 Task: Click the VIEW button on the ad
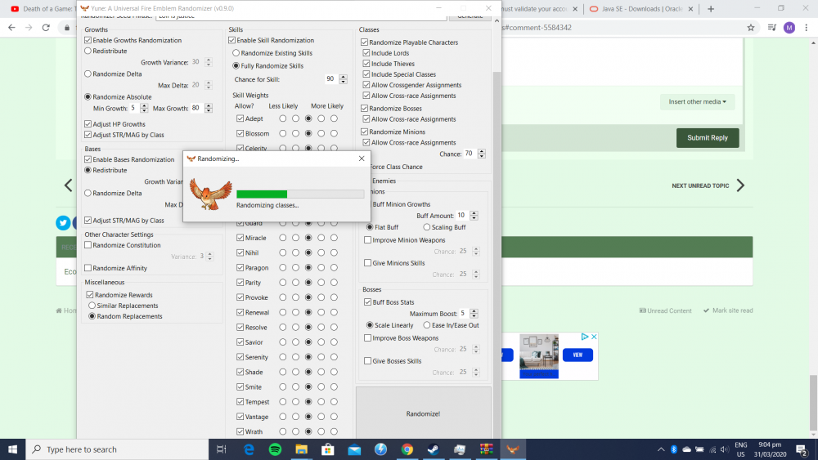point(578,355)
